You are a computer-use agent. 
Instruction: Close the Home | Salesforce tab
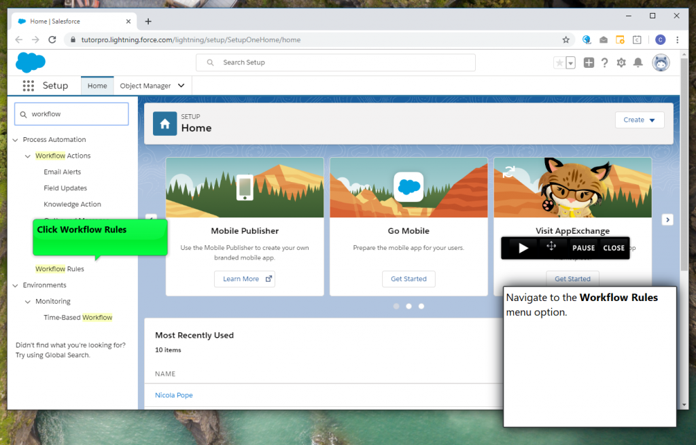128,21
